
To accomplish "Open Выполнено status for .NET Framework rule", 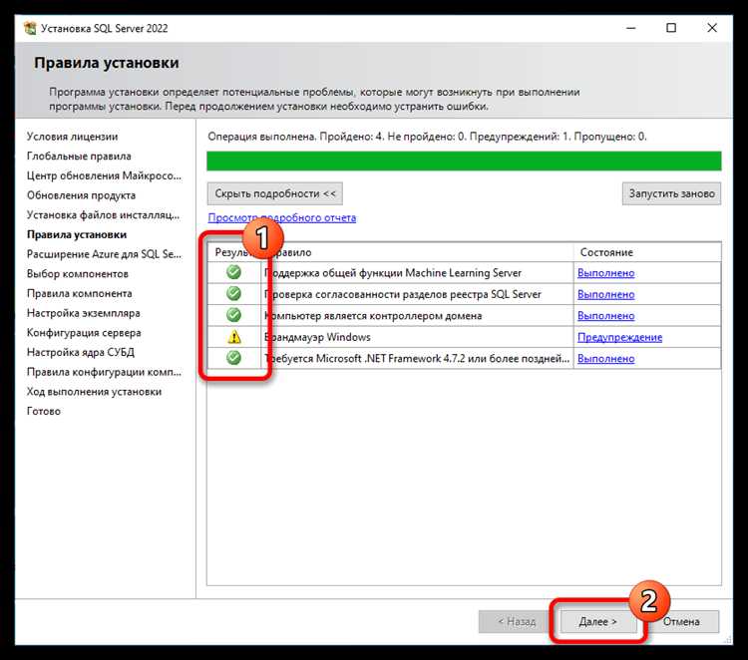I will click(x=605, y=359).
